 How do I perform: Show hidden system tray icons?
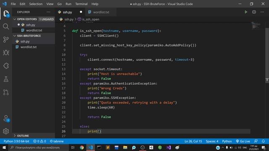pos(223,147)
